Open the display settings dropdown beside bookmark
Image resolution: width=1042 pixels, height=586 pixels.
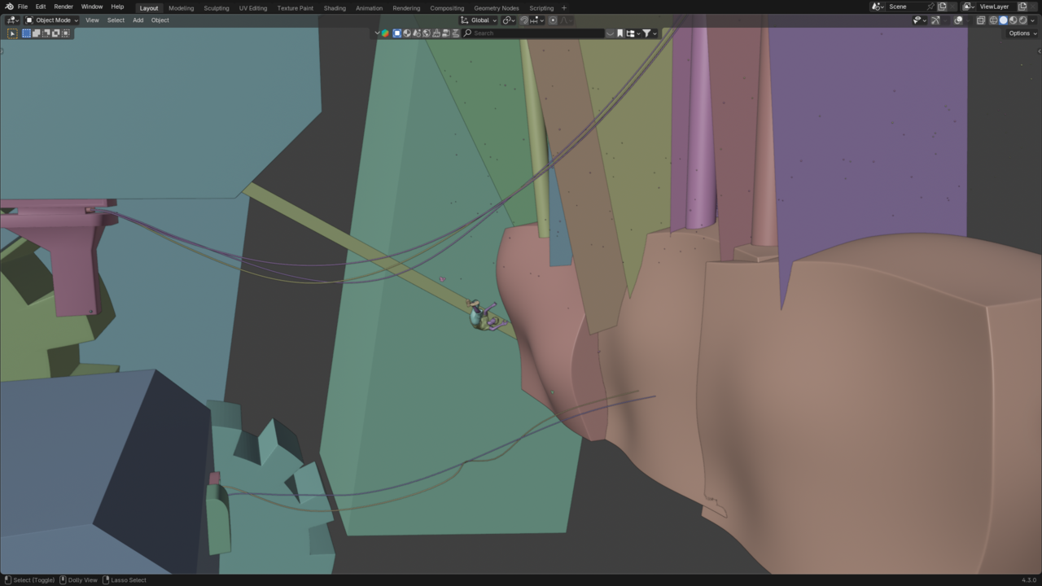(633, 33)
